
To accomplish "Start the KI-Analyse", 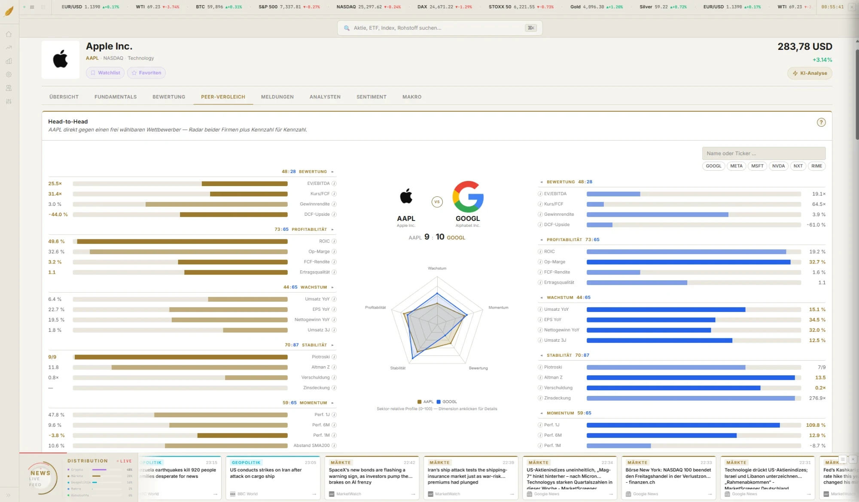I will 810,73.
